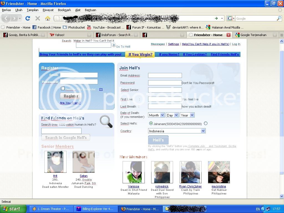284x213 pixels.
Task: Open the Are You Crazy? link
Action: [x=70, y=103]
